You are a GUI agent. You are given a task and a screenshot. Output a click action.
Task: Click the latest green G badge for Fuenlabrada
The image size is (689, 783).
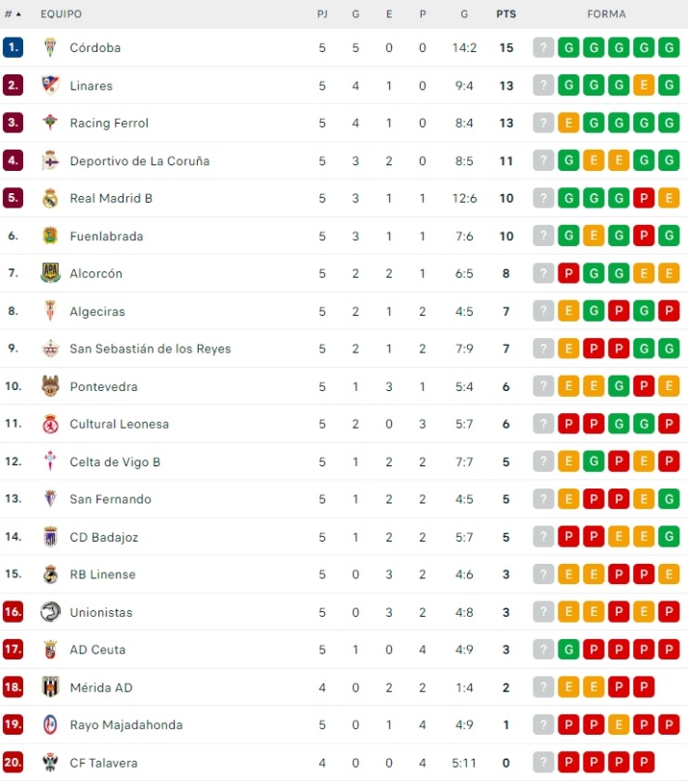[669, 236]
